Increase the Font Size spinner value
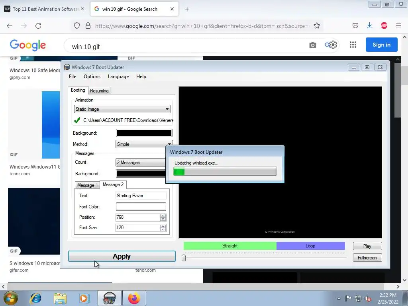408x306 pixels. pos(163,226)
